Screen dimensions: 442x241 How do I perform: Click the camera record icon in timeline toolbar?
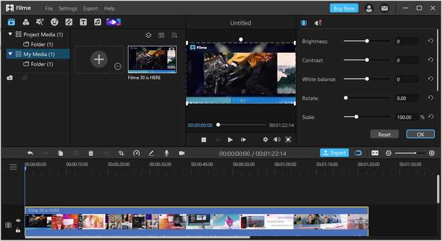click(x=182, y=153)
